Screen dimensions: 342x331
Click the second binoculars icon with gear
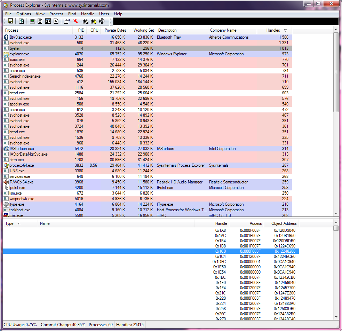pos(94,21)
